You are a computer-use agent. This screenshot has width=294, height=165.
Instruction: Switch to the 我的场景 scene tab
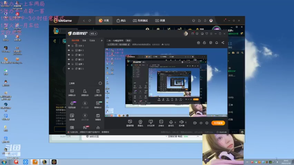(x=75, y=41)
